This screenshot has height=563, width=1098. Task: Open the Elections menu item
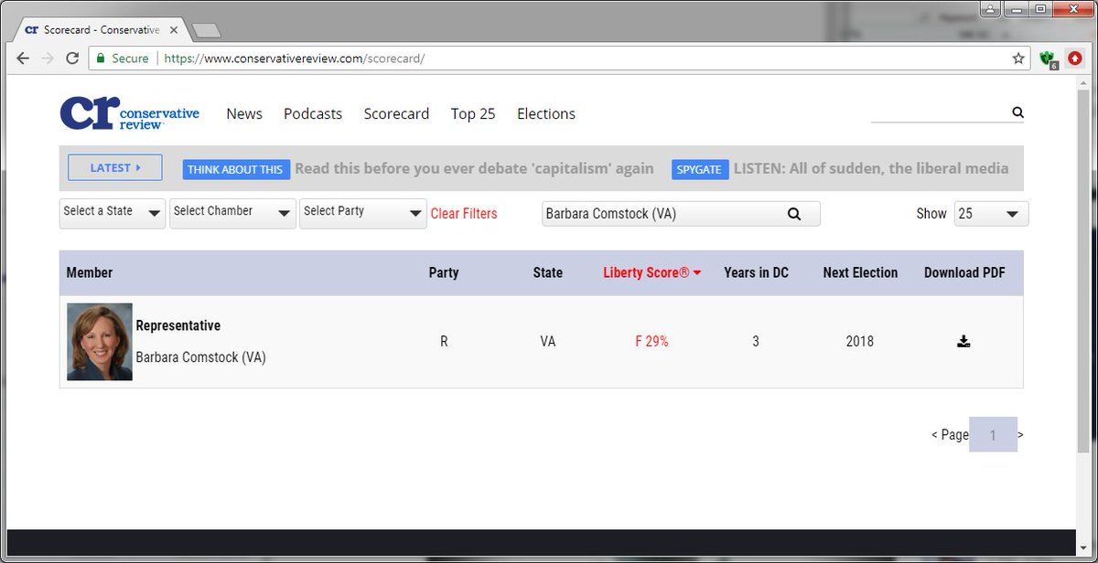[546, 113]
